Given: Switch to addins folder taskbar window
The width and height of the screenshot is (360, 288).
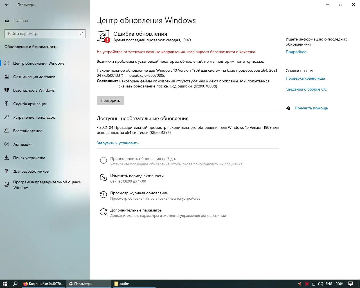Looking at the screenshot, I should click(x=134, y=284).
